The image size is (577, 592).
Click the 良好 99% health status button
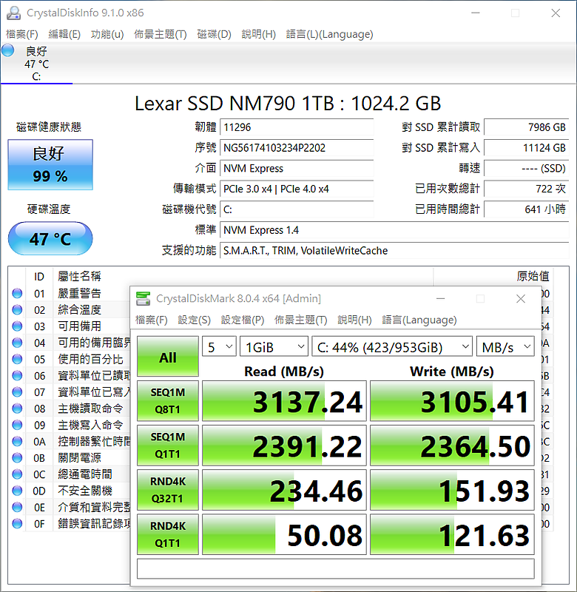click(50, 164)
